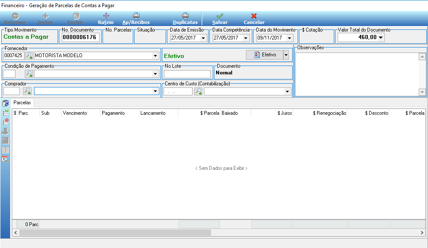Sort by $ Desconto column header
Screen dimensions: 428x248
click(x=368, y=113)
